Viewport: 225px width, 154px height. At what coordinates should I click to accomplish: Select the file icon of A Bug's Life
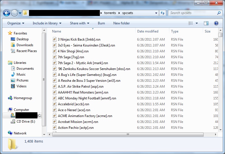point(55,74)
